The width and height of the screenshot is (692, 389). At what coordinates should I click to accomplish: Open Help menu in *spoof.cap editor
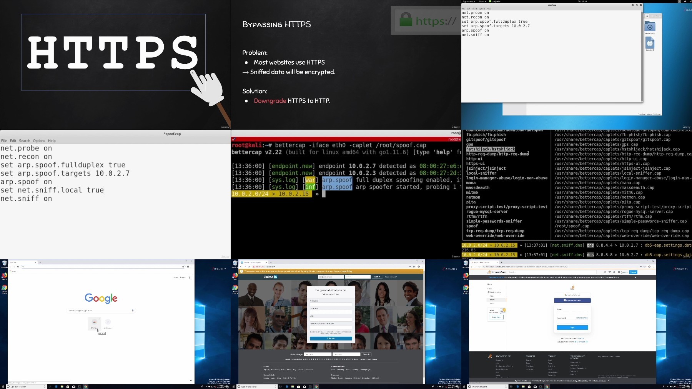coord(52,141)
